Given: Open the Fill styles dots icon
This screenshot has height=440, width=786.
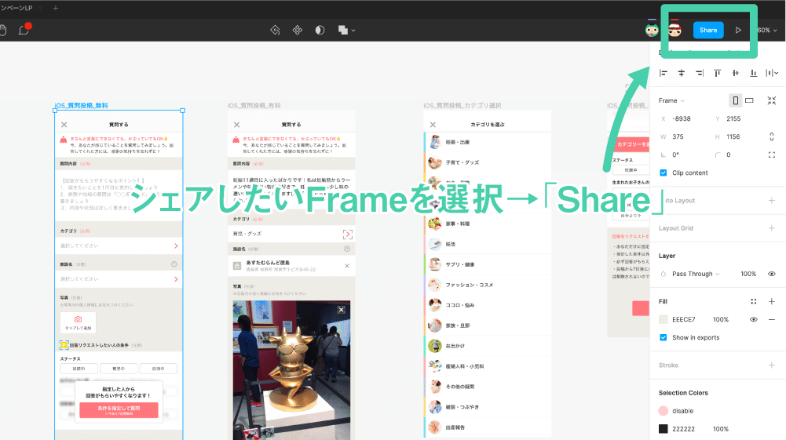Looking at the screenshot, I should point(754,301).
